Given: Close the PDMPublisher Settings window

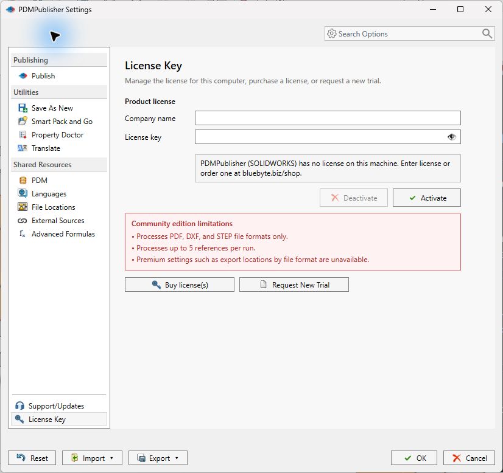Looking at the screenshot, I should click(488, 9).
